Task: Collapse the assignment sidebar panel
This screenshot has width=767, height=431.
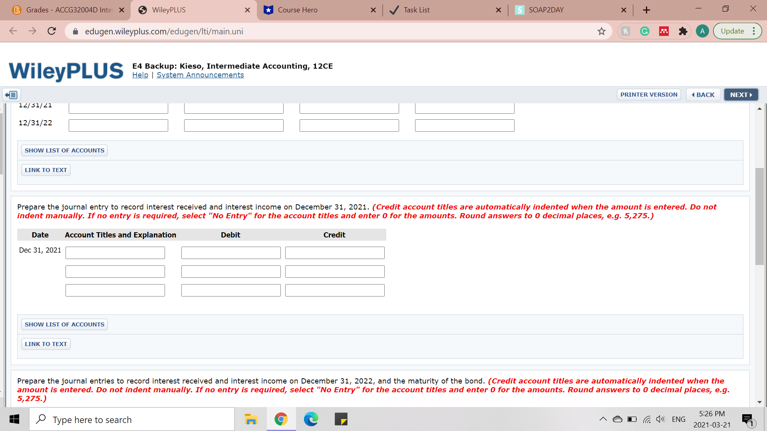Action: pos(11,95)
